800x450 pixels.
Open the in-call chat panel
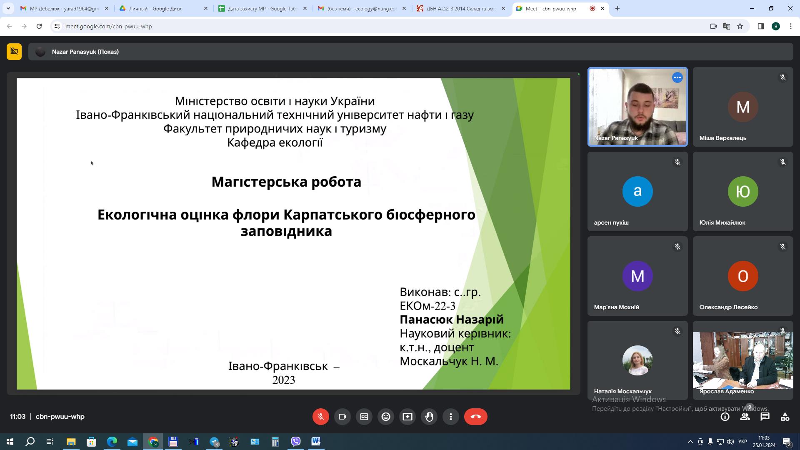coord(765,416)
